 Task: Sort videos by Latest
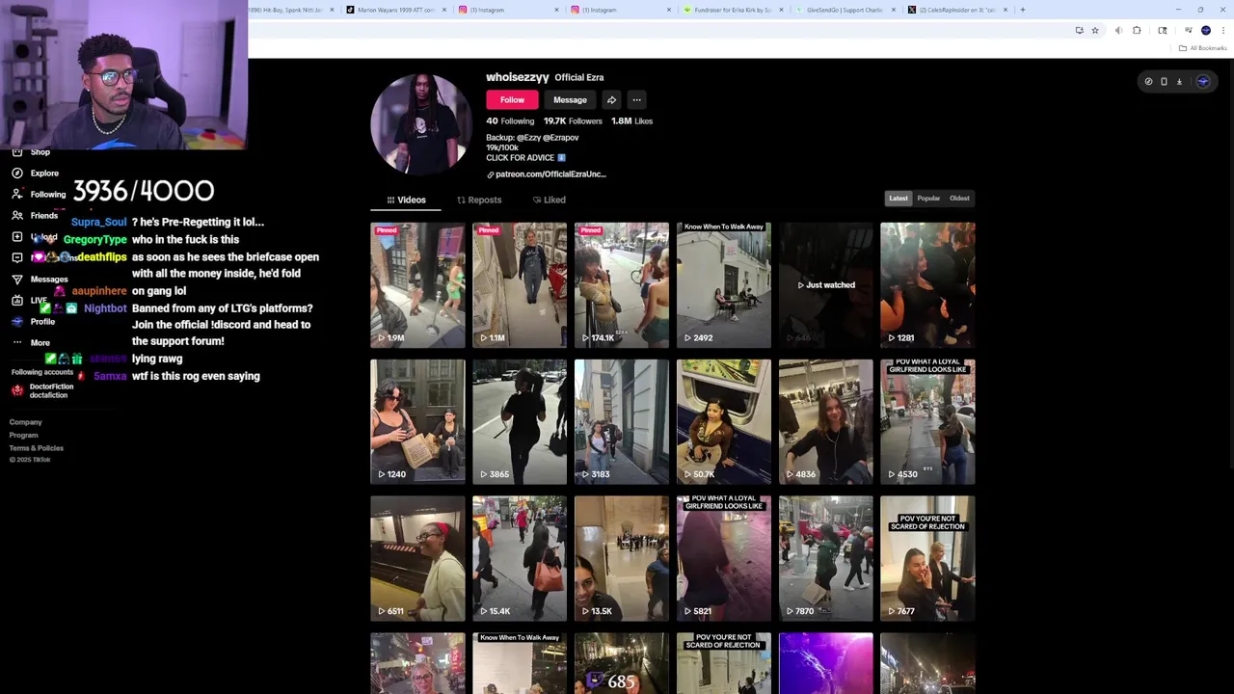(x=899, y=199)
